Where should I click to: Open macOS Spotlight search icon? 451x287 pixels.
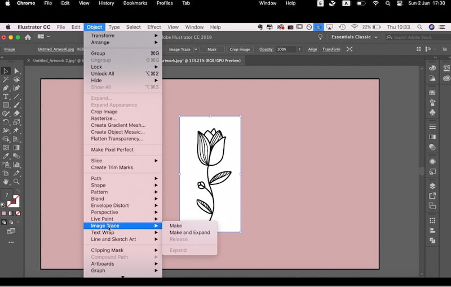(x=388, y=3)
